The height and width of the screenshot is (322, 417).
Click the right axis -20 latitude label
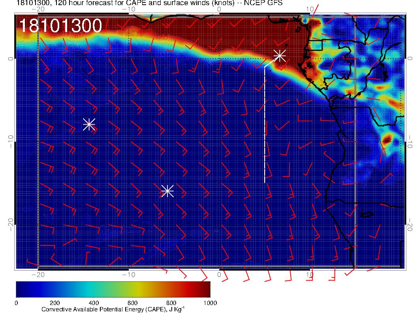[410, 224]
